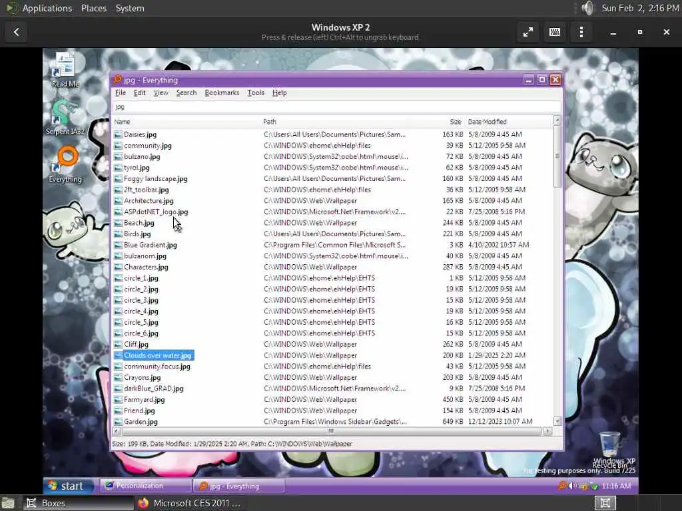Select ASPdotNET_logo.jpg file name
682x511 pixels.
point(156,212)
